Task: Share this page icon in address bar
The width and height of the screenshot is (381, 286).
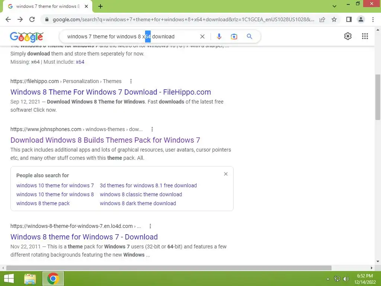Action: (322, 19)
